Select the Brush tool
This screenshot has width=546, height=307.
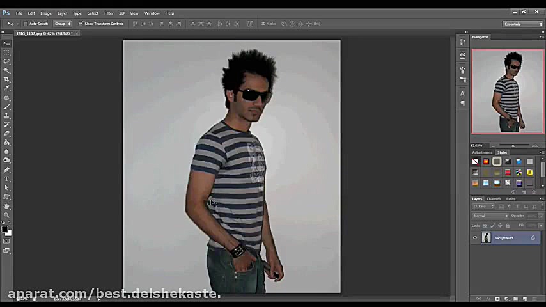point(6,107)
